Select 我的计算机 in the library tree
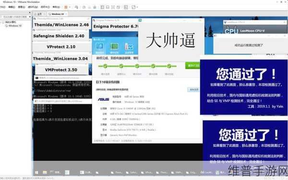 (11, 22)
